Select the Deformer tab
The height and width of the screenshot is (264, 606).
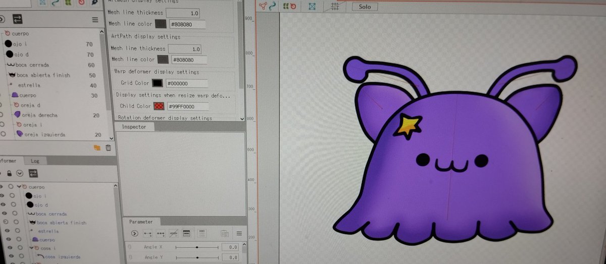pyautogui.click(x=9, y=161)
